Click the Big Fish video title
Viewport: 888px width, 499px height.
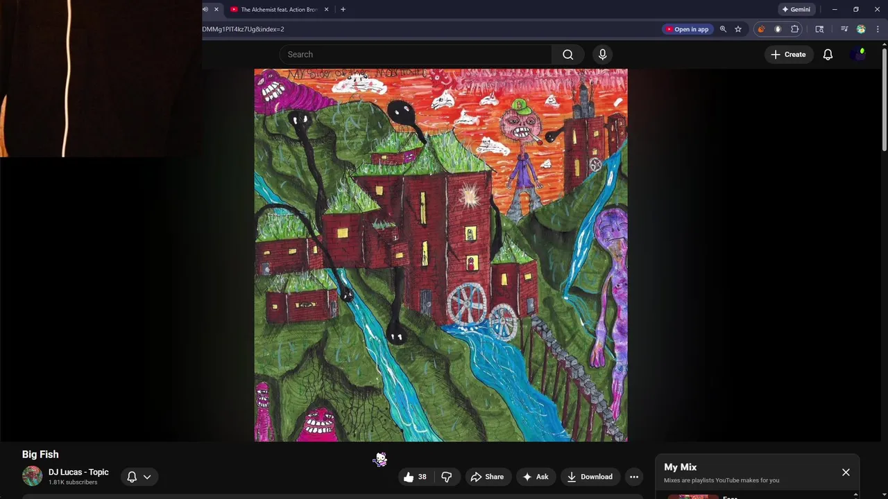point(40,455)
